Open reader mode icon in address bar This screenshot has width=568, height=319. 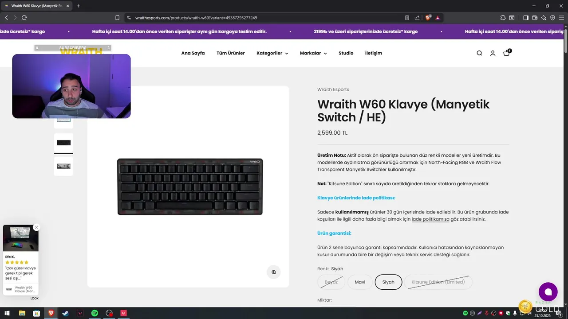(407, 18)
